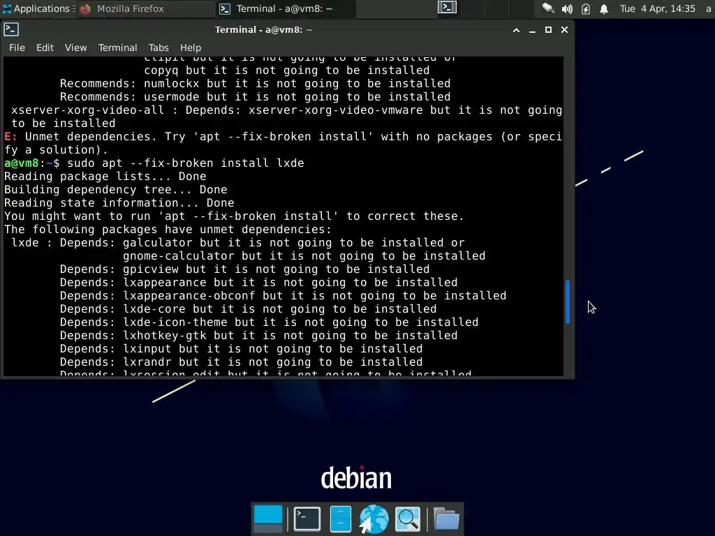Click the 'gpicview' dependency line

245,269
